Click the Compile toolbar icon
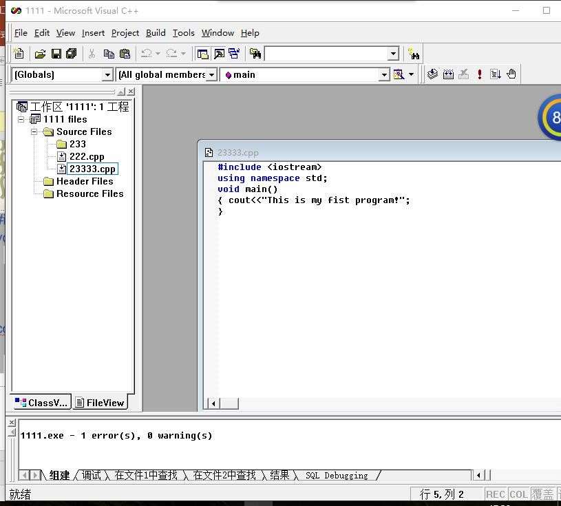Viewport: 561px width, 506px height. (432, 74)
